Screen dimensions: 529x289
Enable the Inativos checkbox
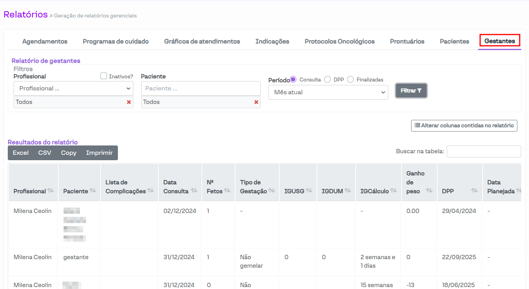point(104,76)
